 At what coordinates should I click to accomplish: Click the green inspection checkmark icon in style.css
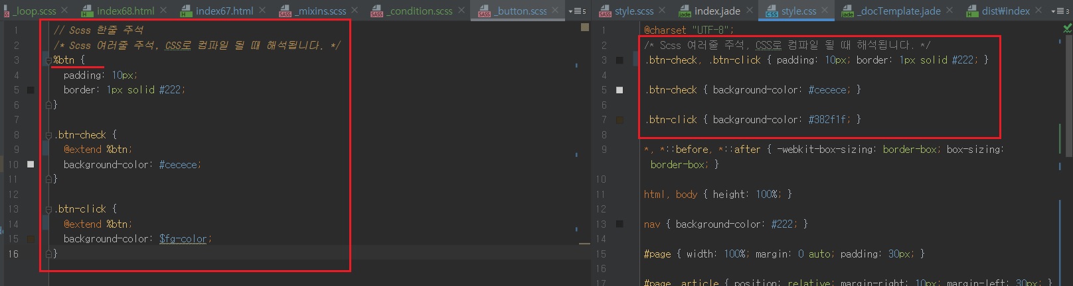click(1067, 28)
